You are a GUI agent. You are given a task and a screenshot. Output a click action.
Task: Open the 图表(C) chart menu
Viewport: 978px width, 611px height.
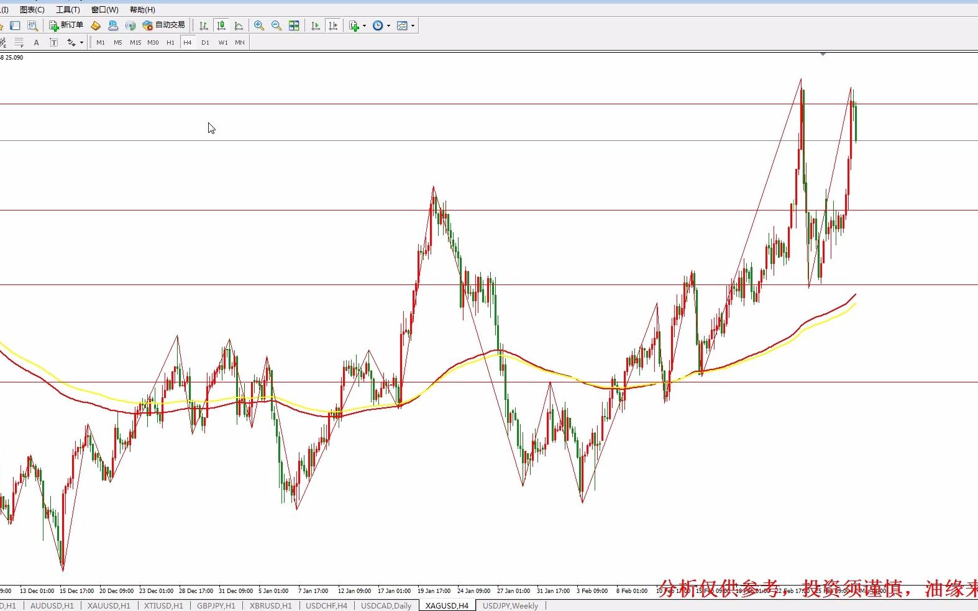32,9
